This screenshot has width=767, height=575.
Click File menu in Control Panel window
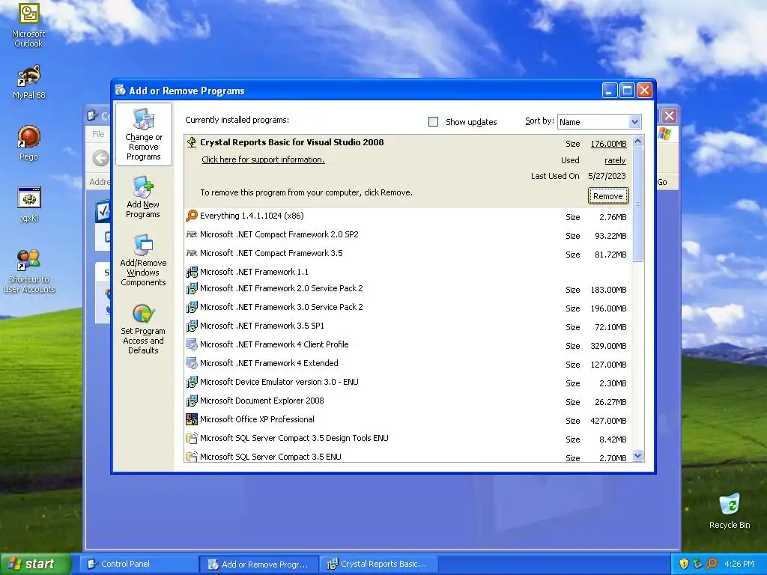pyautogui.click(x=98, y=134)
